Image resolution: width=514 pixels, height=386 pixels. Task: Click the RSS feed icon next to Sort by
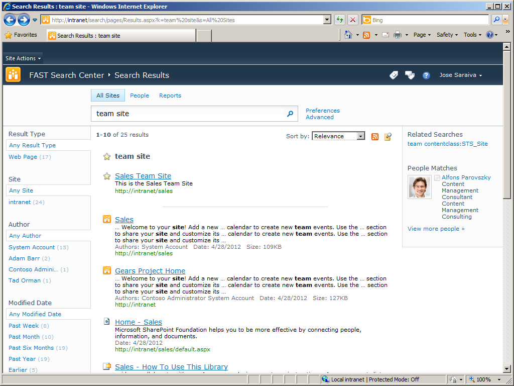(x=374, y=137)
